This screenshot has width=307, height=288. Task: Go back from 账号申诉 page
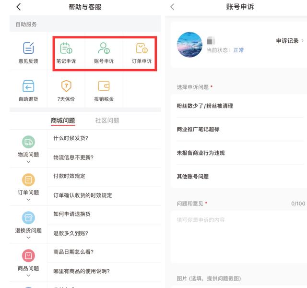point(172,7)
